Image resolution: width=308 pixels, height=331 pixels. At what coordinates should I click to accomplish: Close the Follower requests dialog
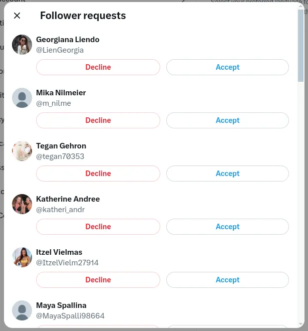click(x=17, y=16)
